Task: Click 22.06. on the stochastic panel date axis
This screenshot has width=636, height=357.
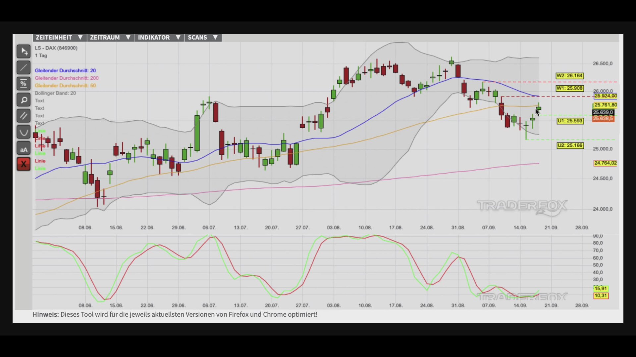Action: (x=147, y=305)
